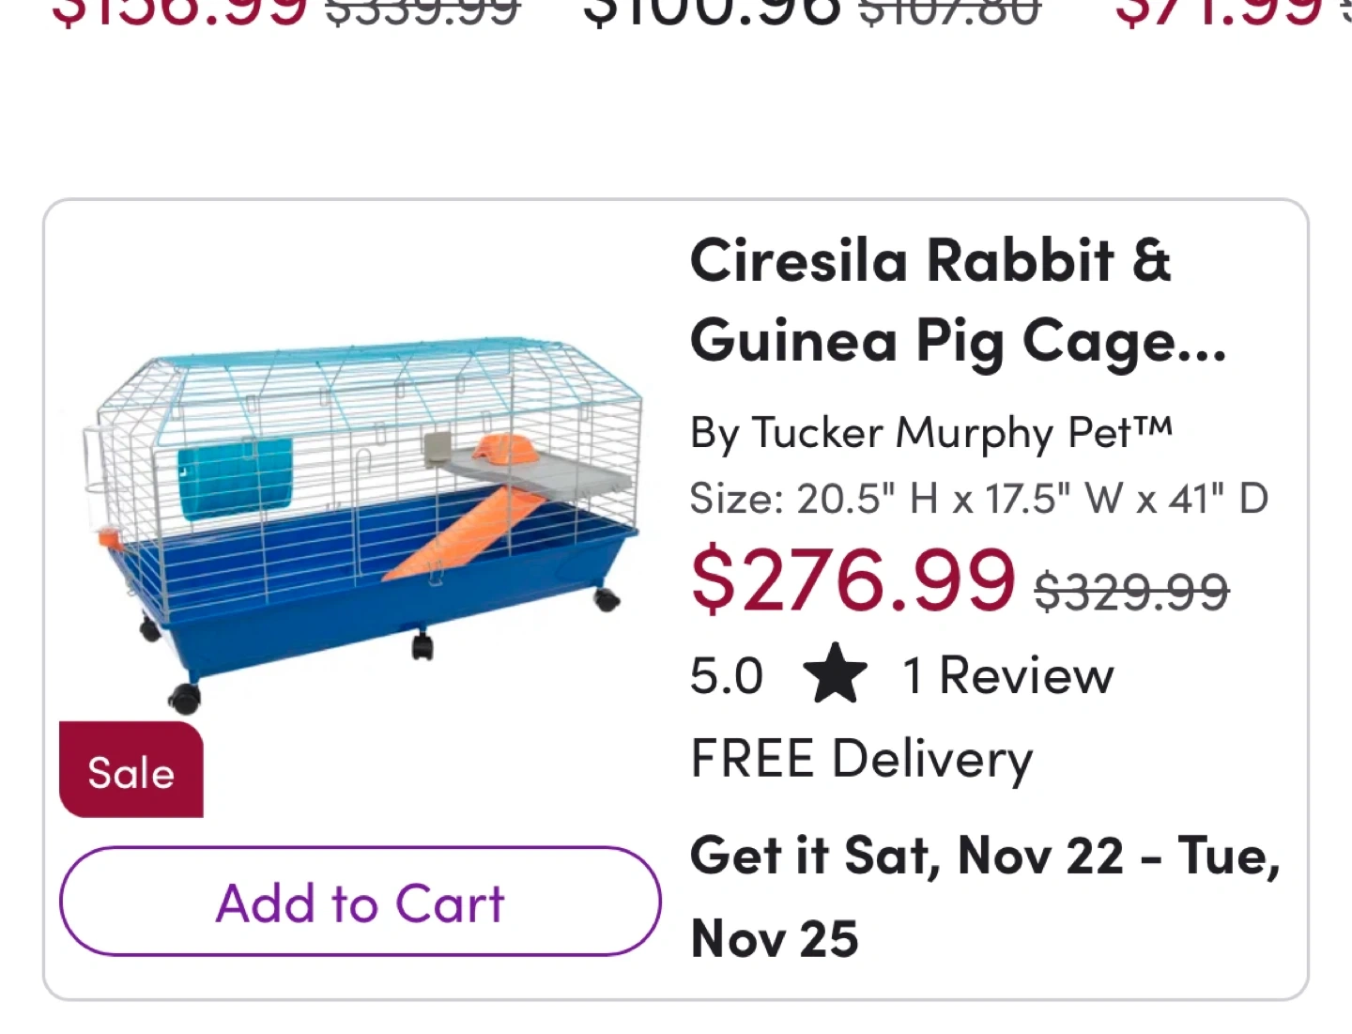The height and width of the screenshot is (1034, 1352).
Task: Click the $276.99 sale price
Action: (x=853, y=580)
